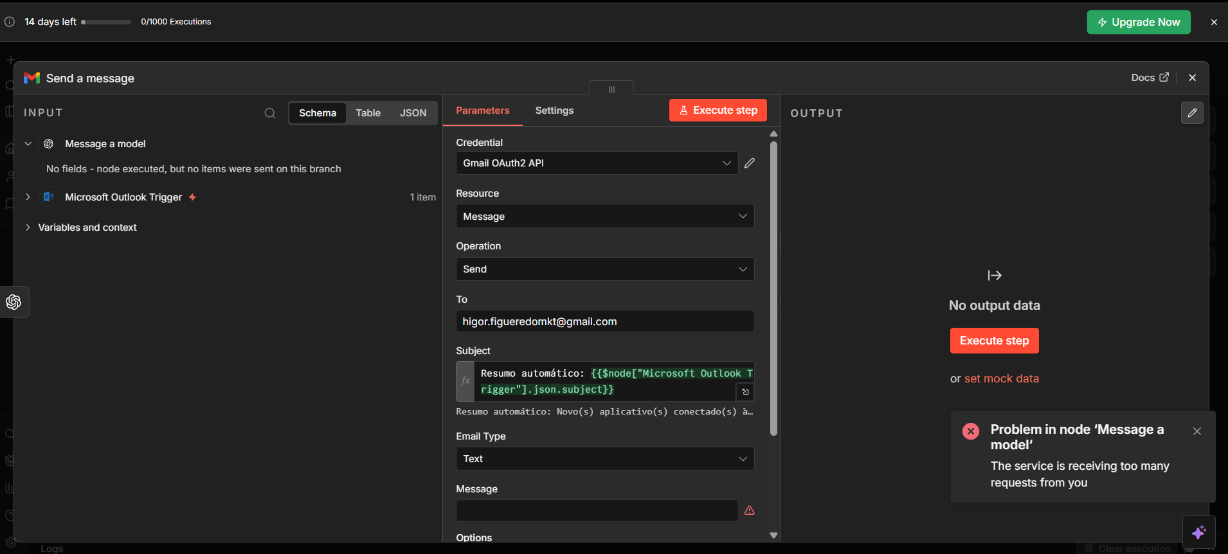
Task: Click the 'No fields - node executed' message
Action: click(x=194, y=169)
